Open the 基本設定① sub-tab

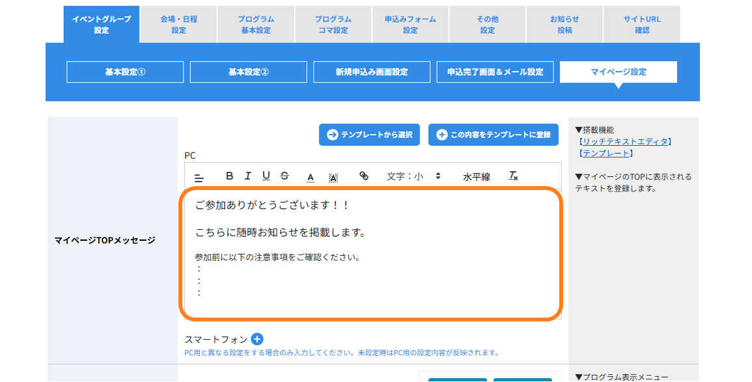[125, 72]
